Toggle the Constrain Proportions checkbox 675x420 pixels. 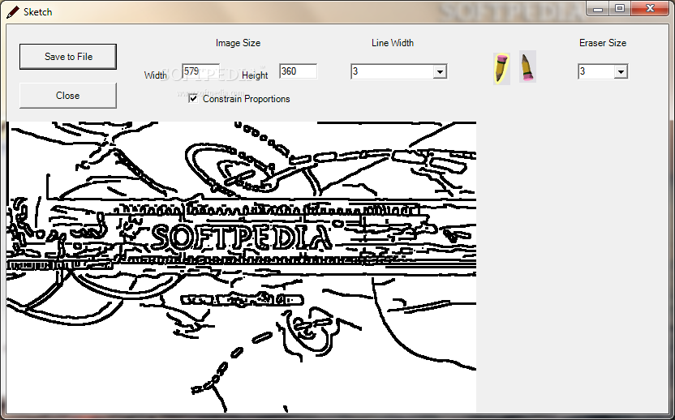click(193, 99)
